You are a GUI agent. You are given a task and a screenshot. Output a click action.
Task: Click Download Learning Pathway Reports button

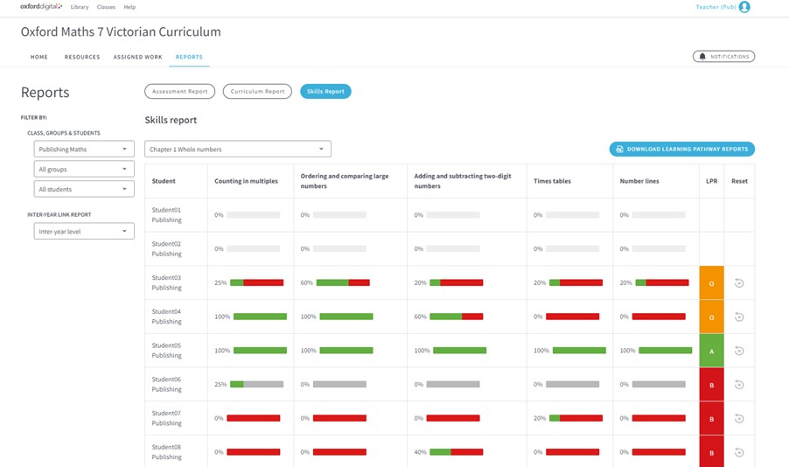681,149
